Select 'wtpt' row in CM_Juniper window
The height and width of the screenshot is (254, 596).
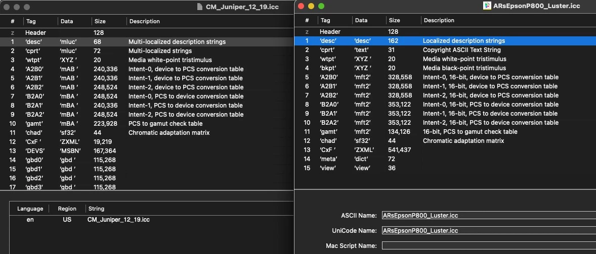pos(147,60)
